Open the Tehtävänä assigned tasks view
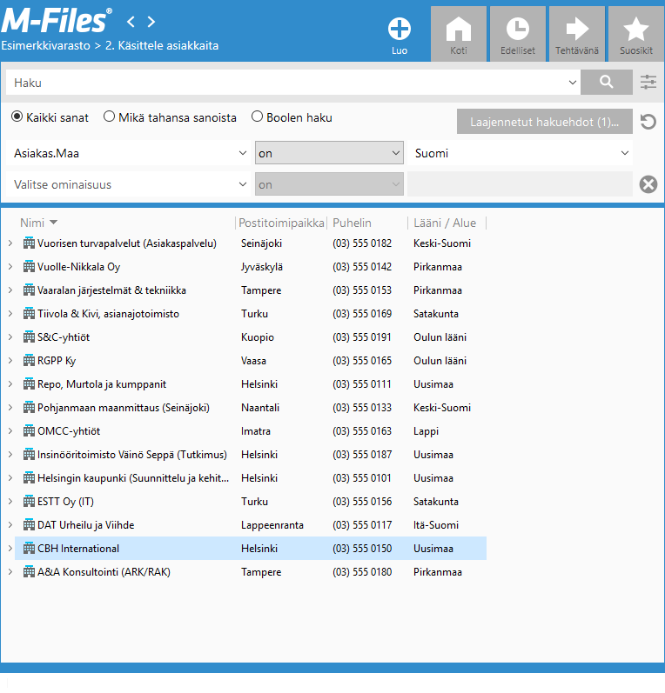665x693 pixels. 576,34
